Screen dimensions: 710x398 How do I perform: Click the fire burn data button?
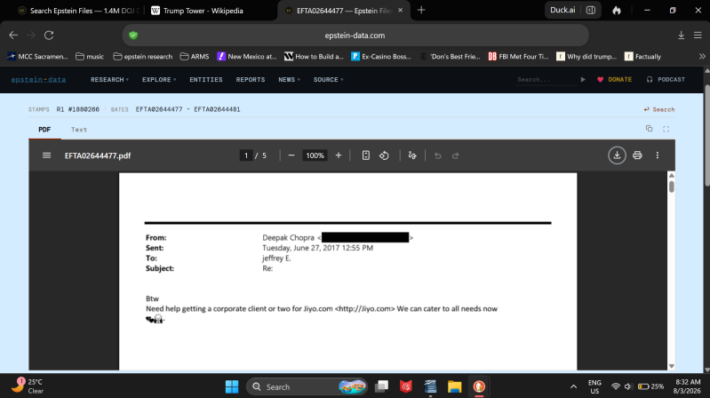[x=617, y=10]
